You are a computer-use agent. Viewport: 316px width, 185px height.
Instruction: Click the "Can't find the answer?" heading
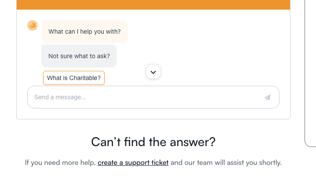coord(153,142)
